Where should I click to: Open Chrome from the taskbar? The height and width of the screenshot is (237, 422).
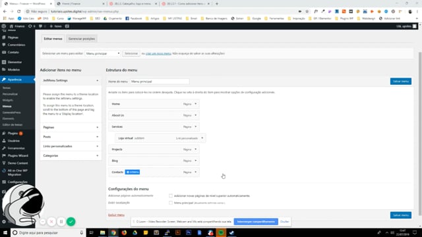click(x=113, y=232)
